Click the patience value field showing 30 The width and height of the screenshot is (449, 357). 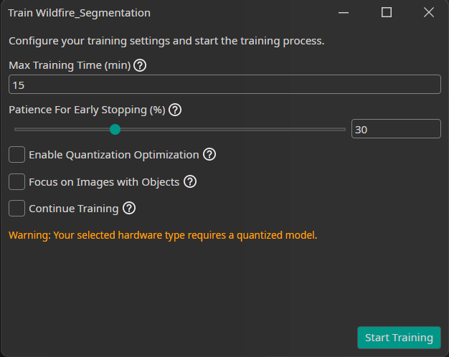(x=395, y=129)
